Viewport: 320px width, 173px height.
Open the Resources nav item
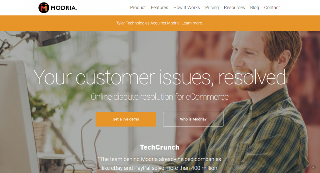click(234, 7)
